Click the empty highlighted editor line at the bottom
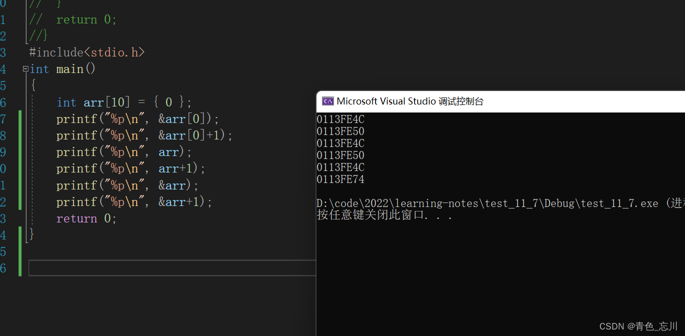The width and height of the screenshot is (685, 336). pos(172,268)
